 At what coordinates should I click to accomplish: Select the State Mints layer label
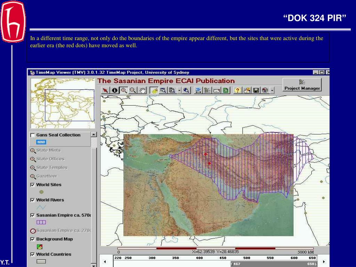click(48, 150)
